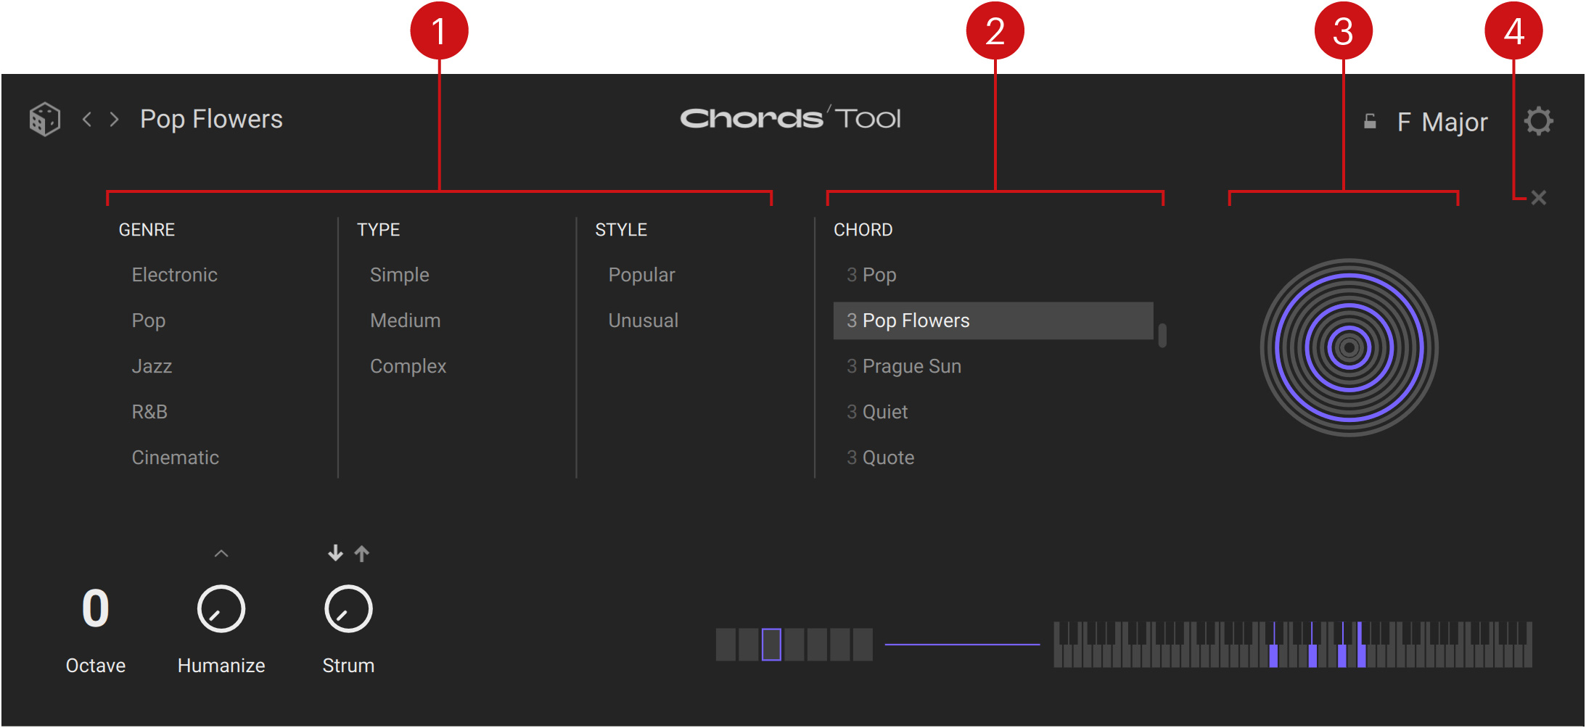The width and height of the screenshot is (1586, 728).
Task: Open settings with the gear icon
Action: point(1537,121)
